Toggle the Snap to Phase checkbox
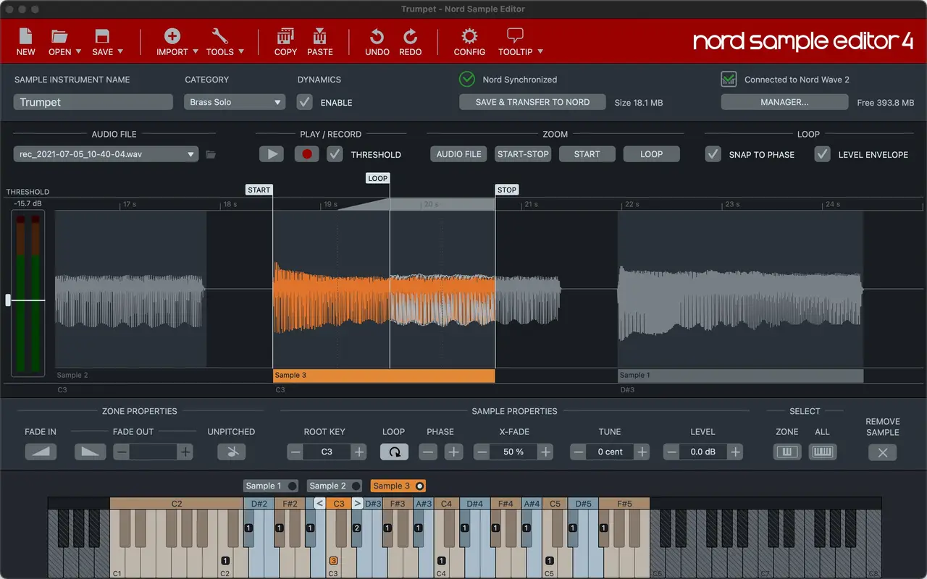This screenshot has width=927, height=579. 713,154
